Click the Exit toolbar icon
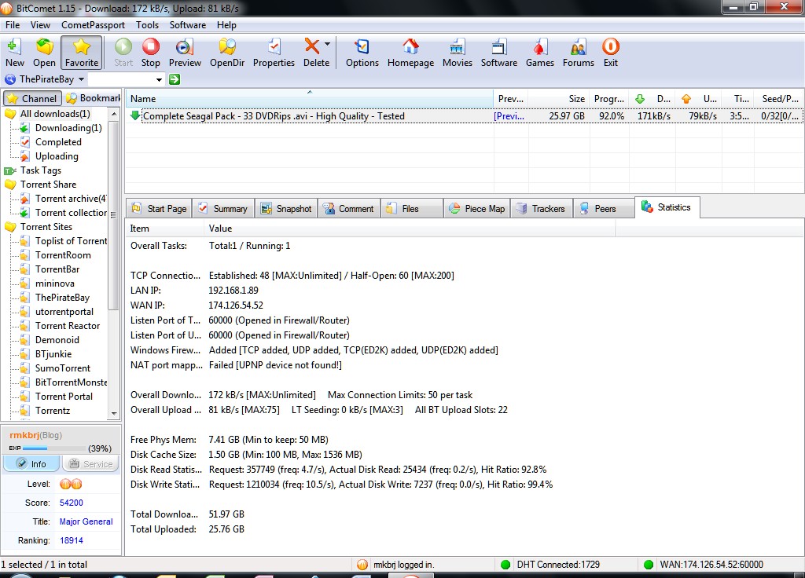Image resolution: width=805 pixels, height=578 pixels. pyautogui.click(x=610, y=53)
